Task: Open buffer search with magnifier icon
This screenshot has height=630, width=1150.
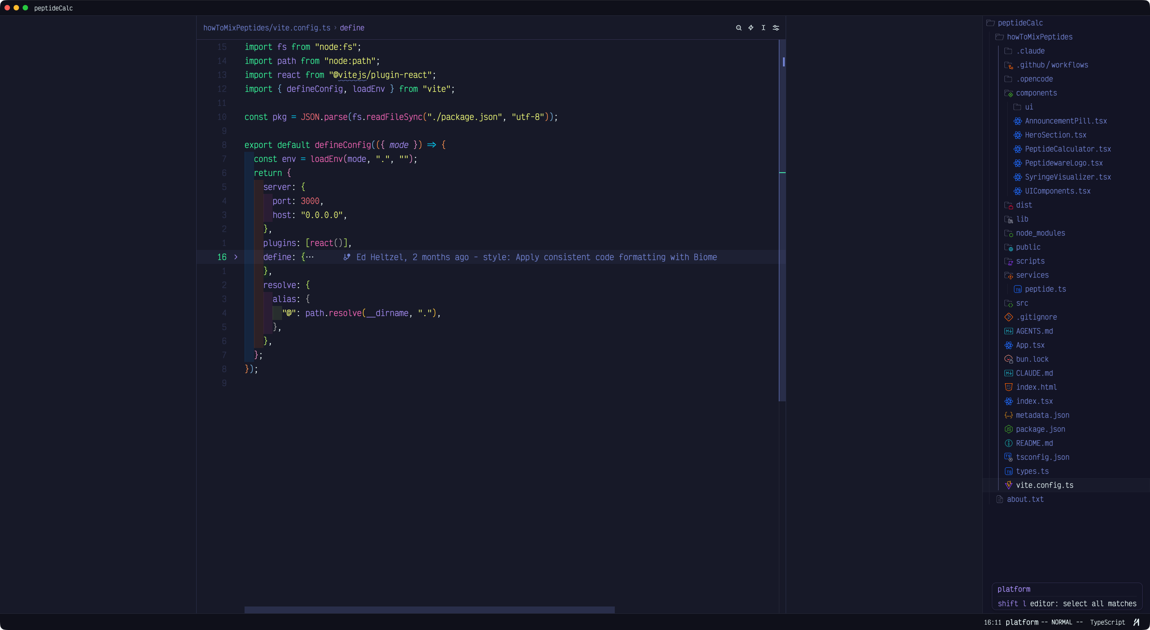Action: click(x=739, y=28)
